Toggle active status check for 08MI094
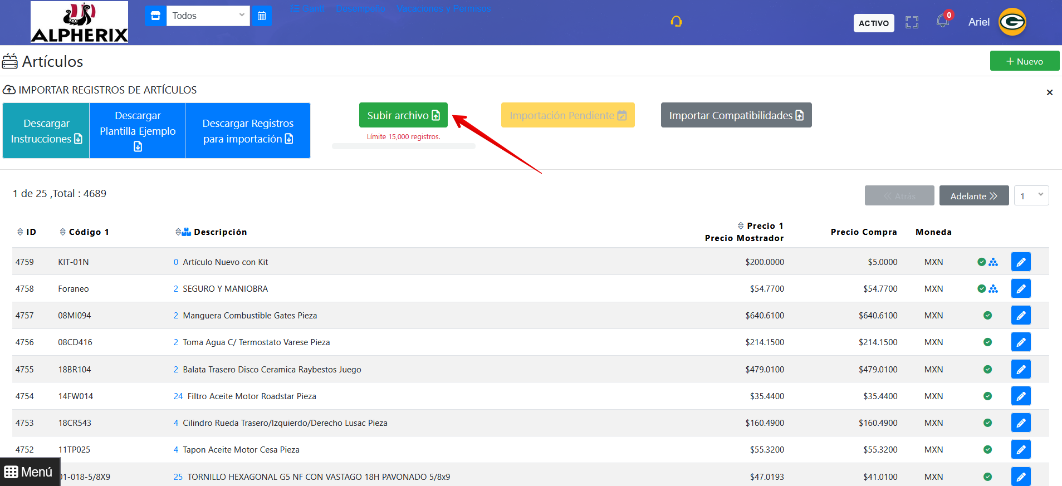Screen dimensions: 1062x486 987,316
